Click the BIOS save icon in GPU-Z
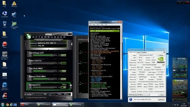Screen dimensions: 190x107 click(x=163, y=65)
